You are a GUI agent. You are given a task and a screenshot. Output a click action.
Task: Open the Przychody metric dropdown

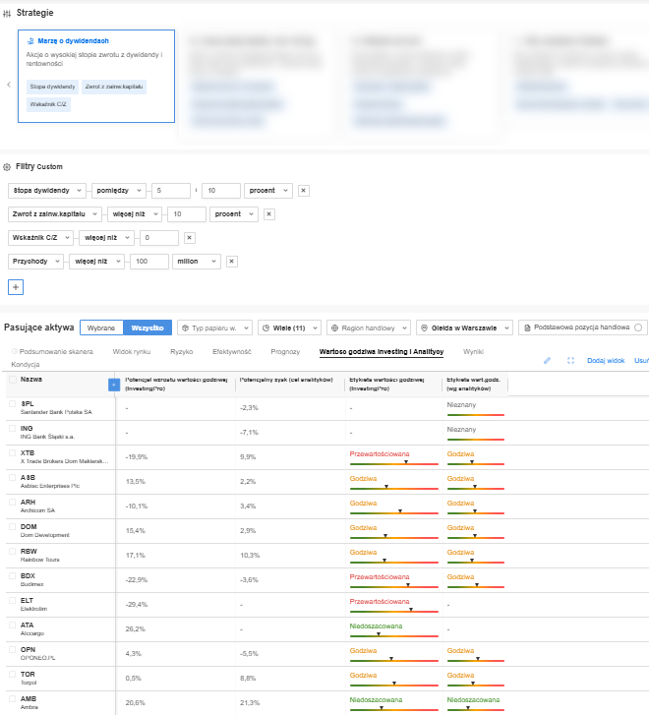[35, 262]
